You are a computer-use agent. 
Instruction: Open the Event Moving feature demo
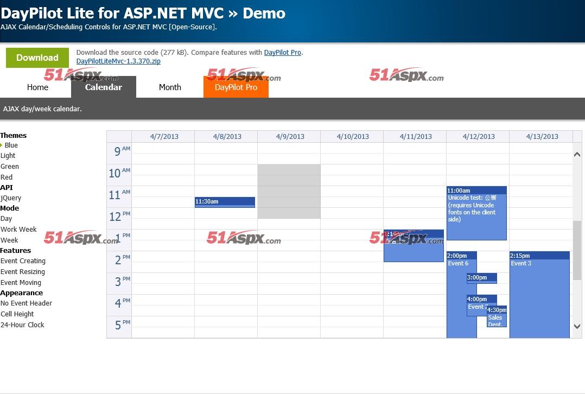(x=21, y=282)
